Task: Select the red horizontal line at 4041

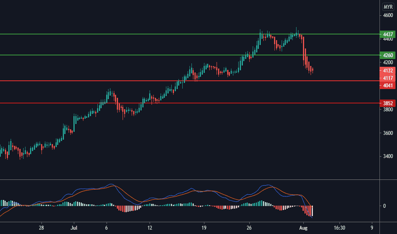Action: point(190,81)
